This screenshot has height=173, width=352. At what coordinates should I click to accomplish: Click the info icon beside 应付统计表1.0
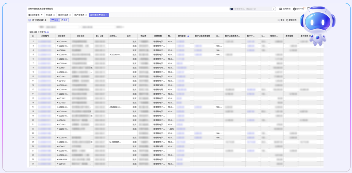[30, 20]
